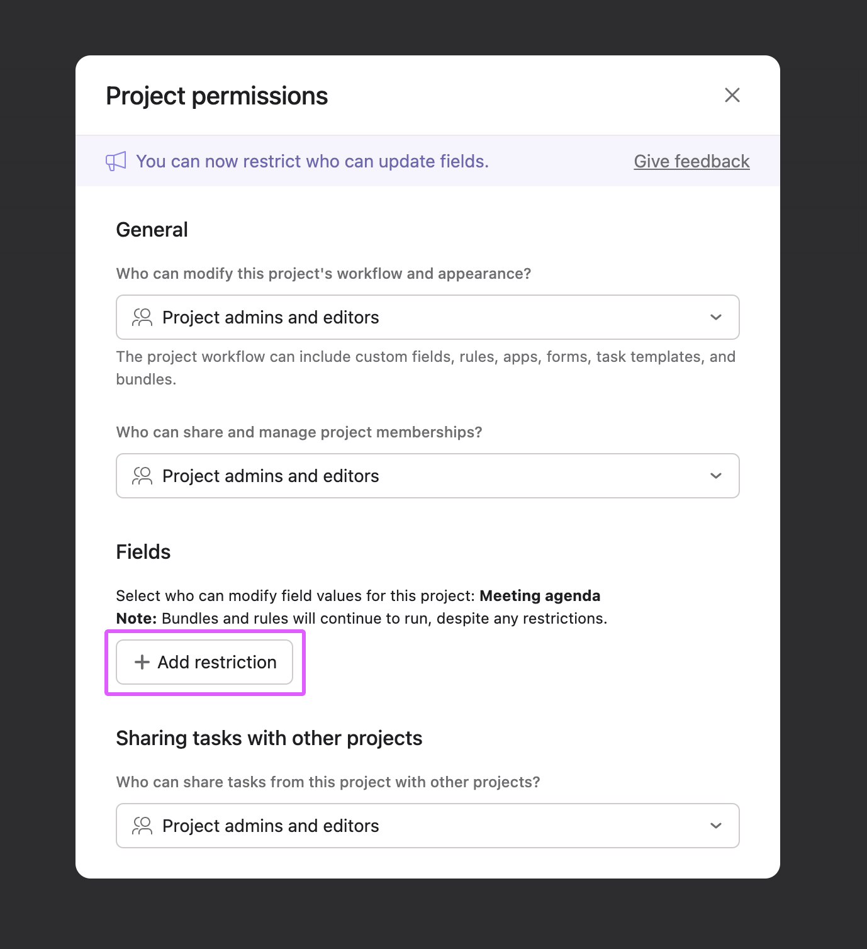This screenshot has width=867, height=949.
Task: Select Add restriction for Meeting agenda fields
Action: [x=204, y=662]
